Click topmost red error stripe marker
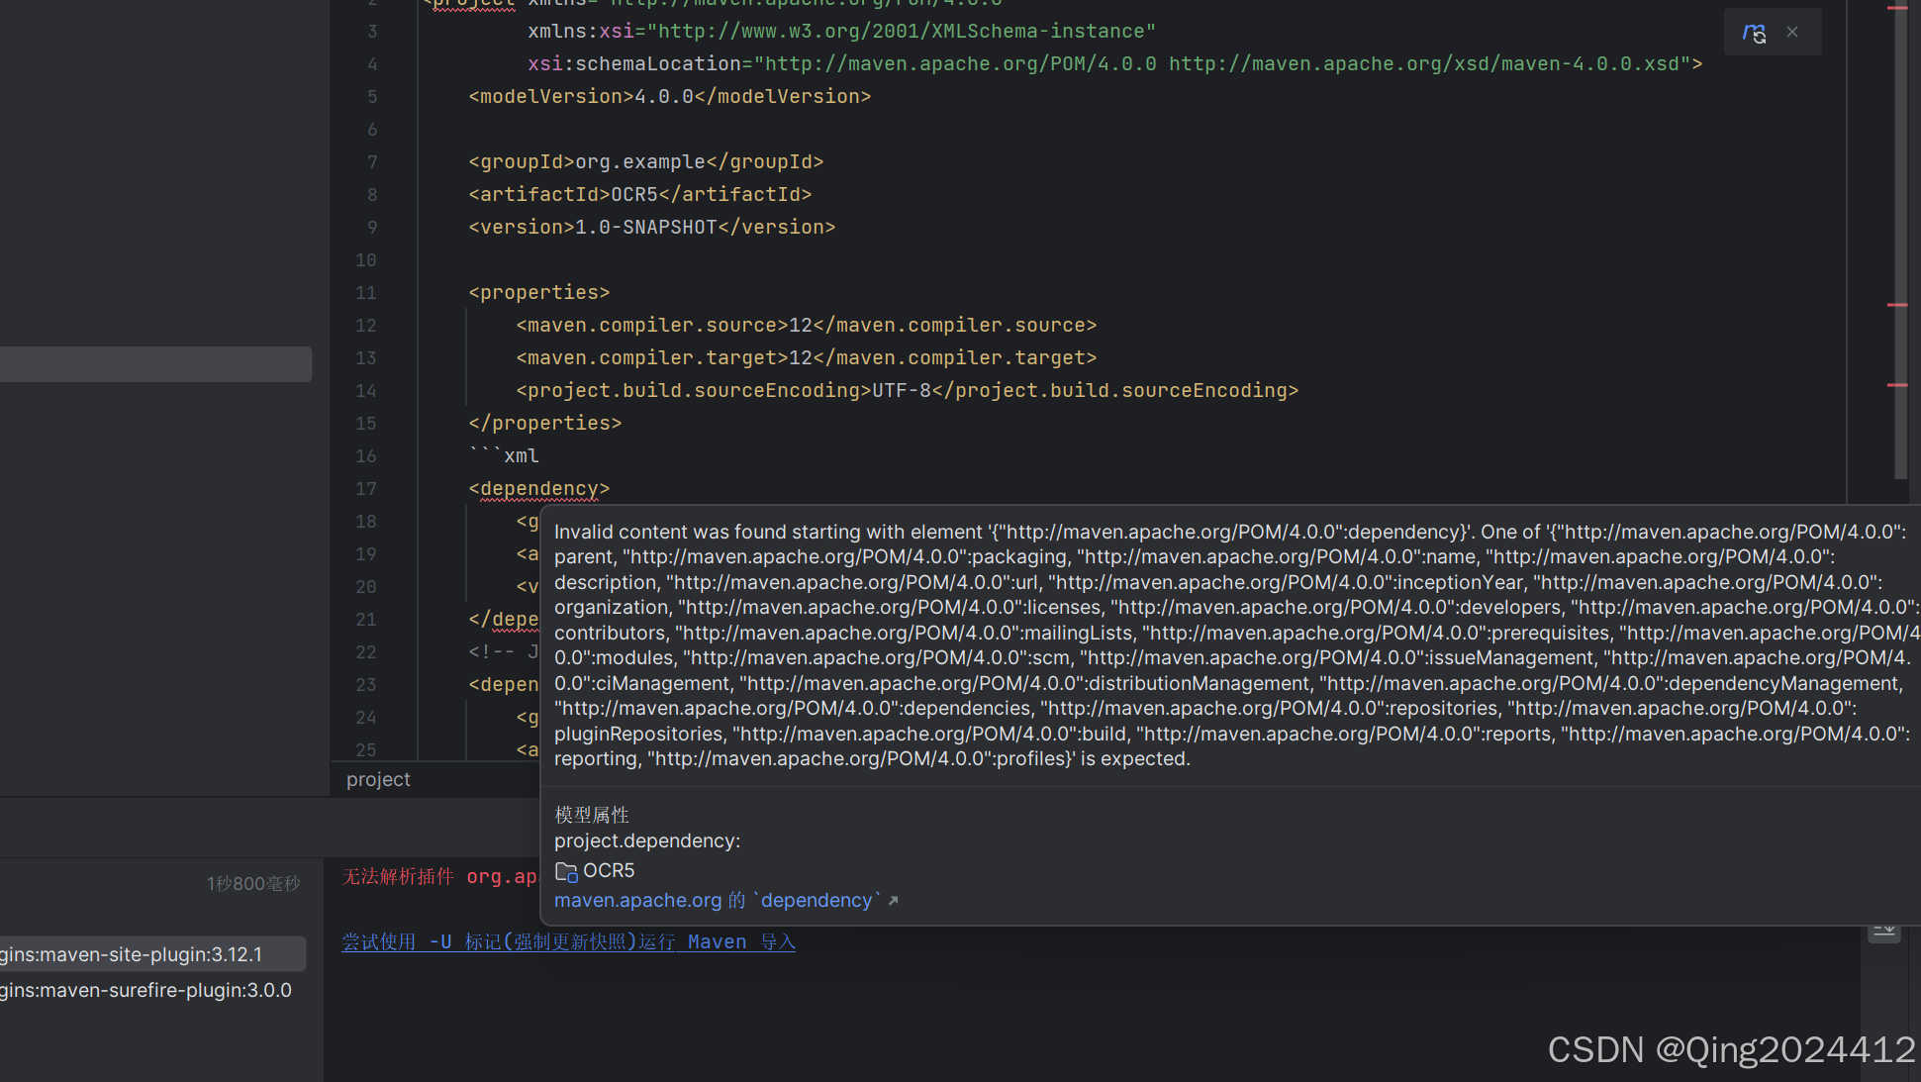 tap(1896, 8)
